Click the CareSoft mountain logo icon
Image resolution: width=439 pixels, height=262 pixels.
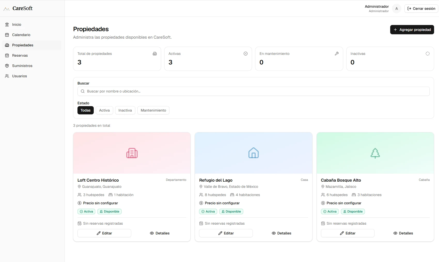[x=6, y=9]
